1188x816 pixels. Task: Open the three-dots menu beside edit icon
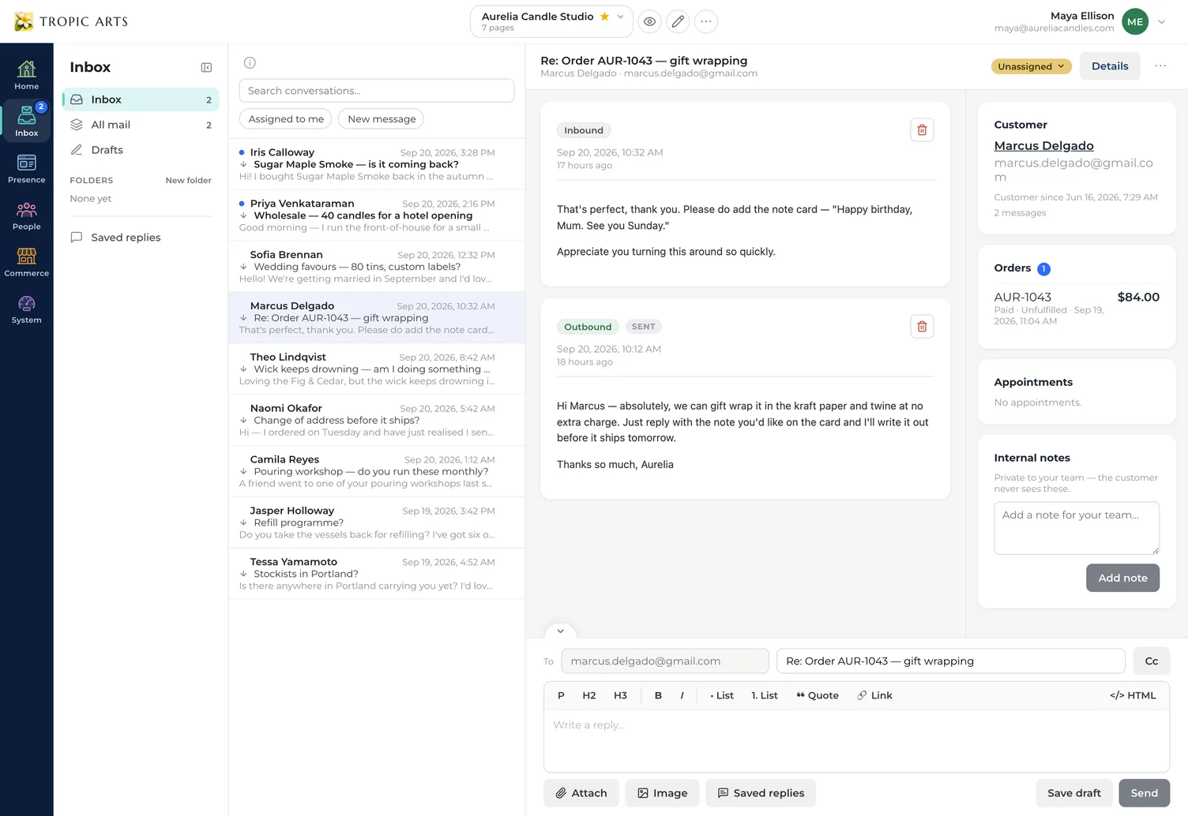click(x=706, y=21)
